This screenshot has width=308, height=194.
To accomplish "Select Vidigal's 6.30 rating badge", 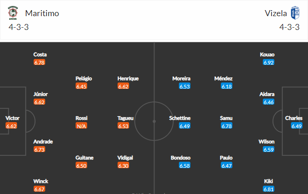I will pyautogui.click(x=124, y=165).
